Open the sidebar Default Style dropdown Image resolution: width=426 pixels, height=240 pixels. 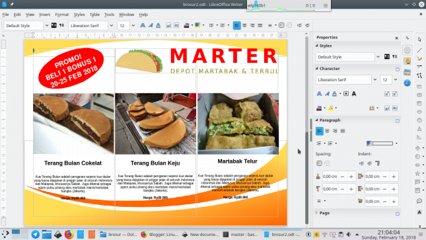(x=378, y=57)
